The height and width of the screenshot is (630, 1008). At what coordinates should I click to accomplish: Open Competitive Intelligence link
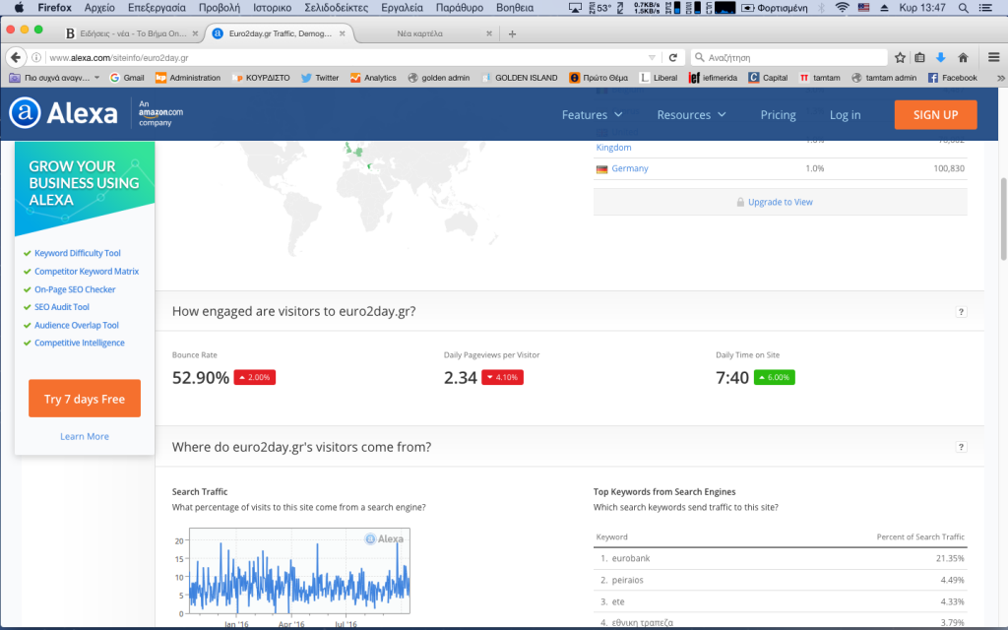point(79,343)
